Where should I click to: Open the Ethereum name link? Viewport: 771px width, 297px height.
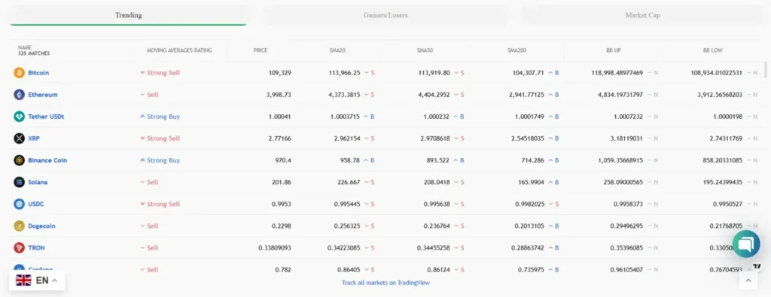[43, 95]
